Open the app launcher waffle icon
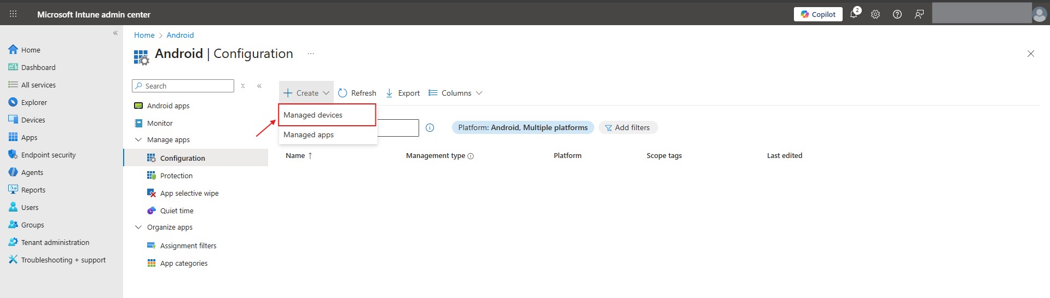The image size is (1050, 298). [13, 14]
